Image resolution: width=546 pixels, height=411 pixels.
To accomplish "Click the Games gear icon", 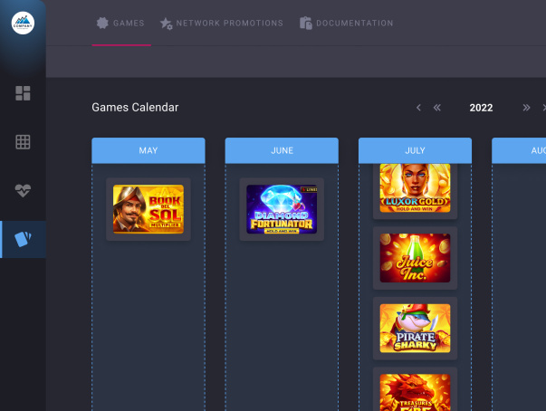I will pos(102,23).
